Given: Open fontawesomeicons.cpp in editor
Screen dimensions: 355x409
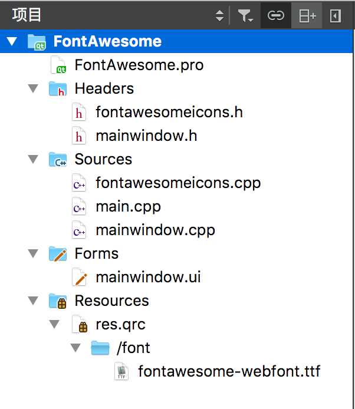Looking at the screenshot, I should point(178,183).
